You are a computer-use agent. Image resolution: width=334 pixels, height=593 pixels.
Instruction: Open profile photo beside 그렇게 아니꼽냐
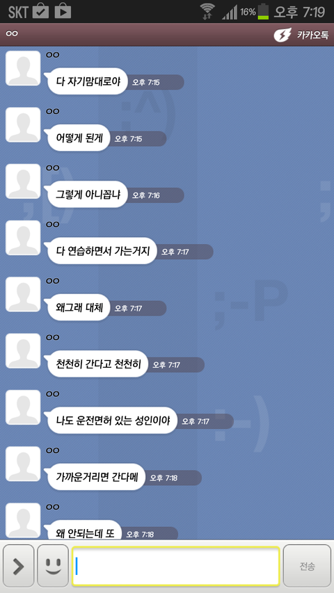click(23, 181)
